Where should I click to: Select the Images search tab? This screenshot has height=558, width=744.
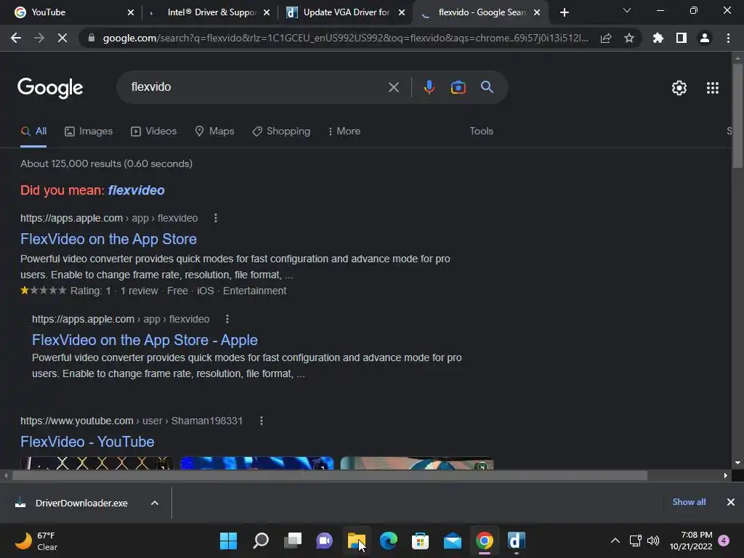tap(89, 131)
